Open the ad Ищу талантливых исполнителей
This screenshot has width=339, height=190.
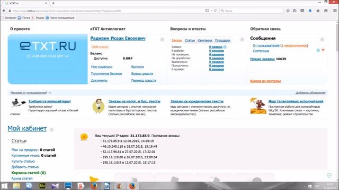pos(296,101)
